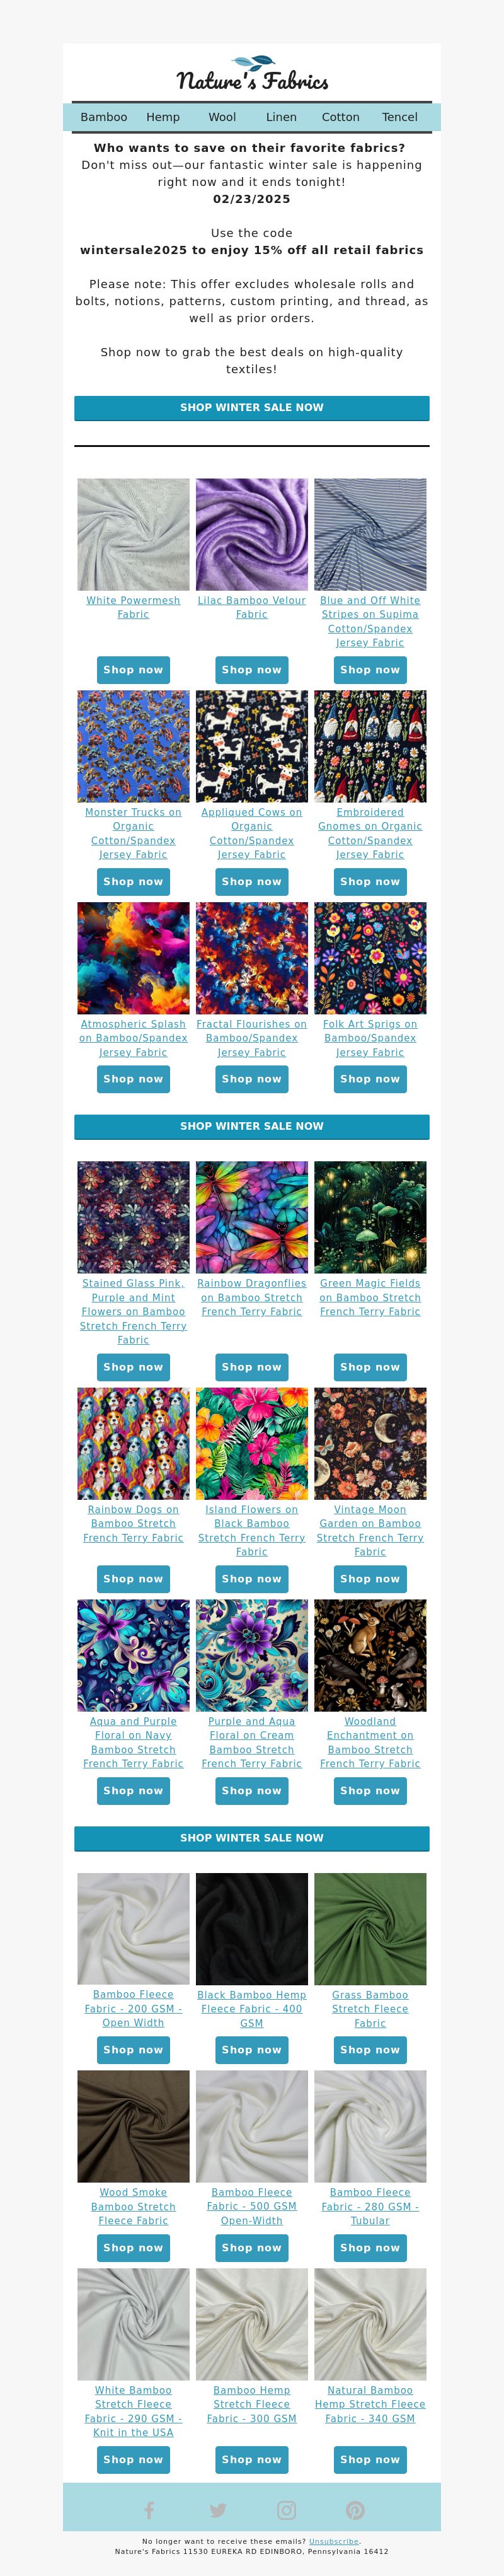Screen dimensions: 504x2576
Task: Open the Black Bamboo Hemp Fleece thumbnail
Action: click(252, 1929)
